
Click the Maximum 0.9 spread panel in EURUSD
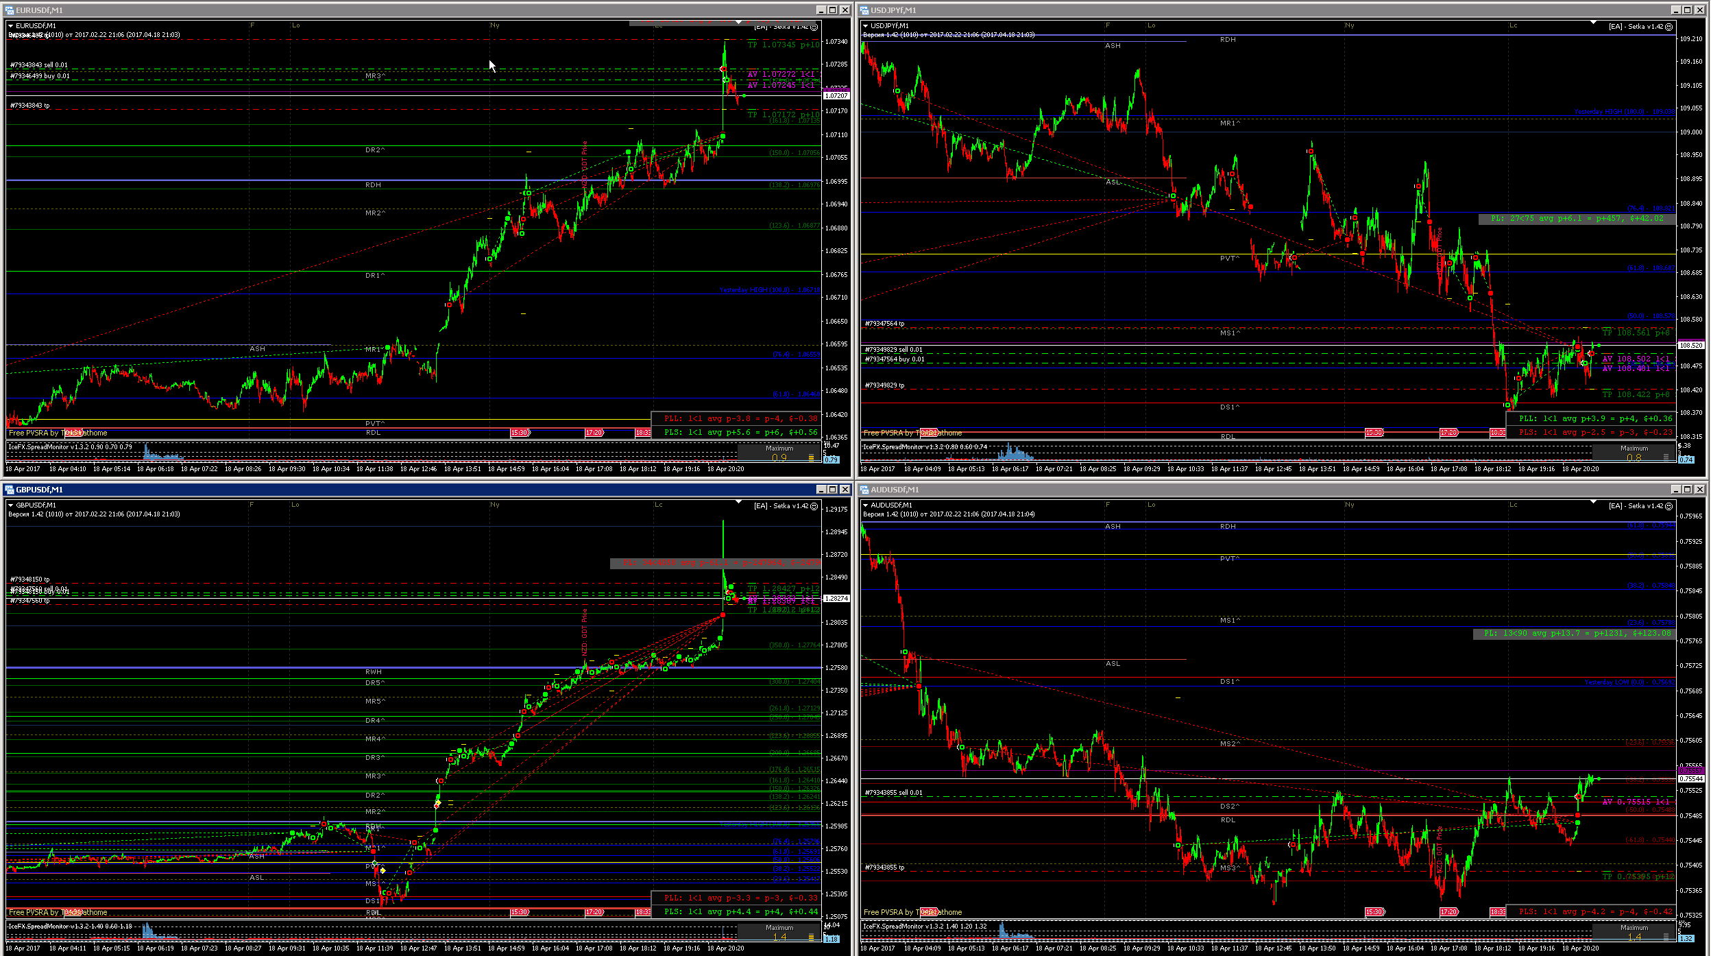pos(779,453)
